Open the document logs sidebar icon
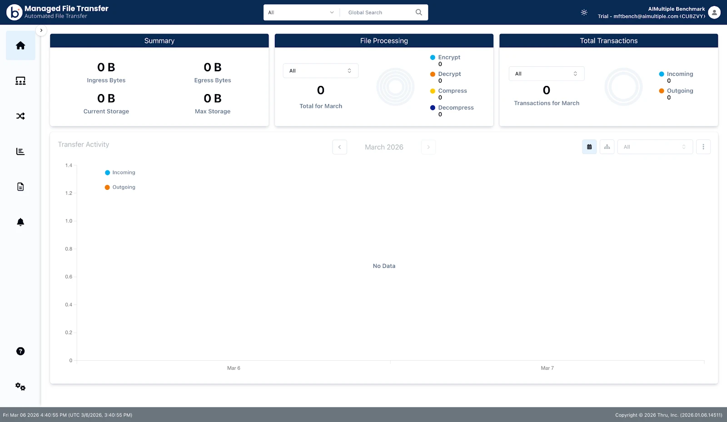The image size is (727, 422). click(20, 187)
